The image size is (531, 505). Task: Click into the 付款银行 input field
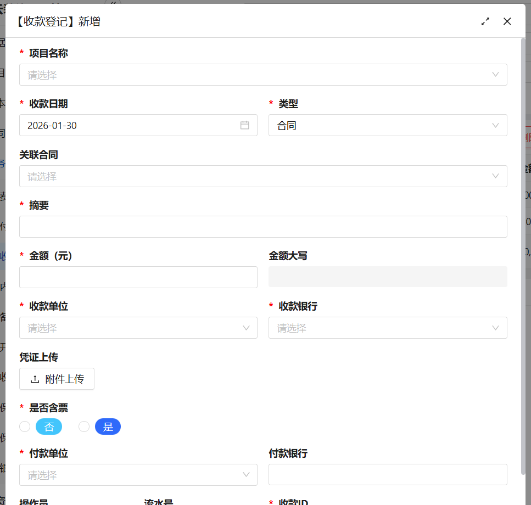tap(388, 475)
